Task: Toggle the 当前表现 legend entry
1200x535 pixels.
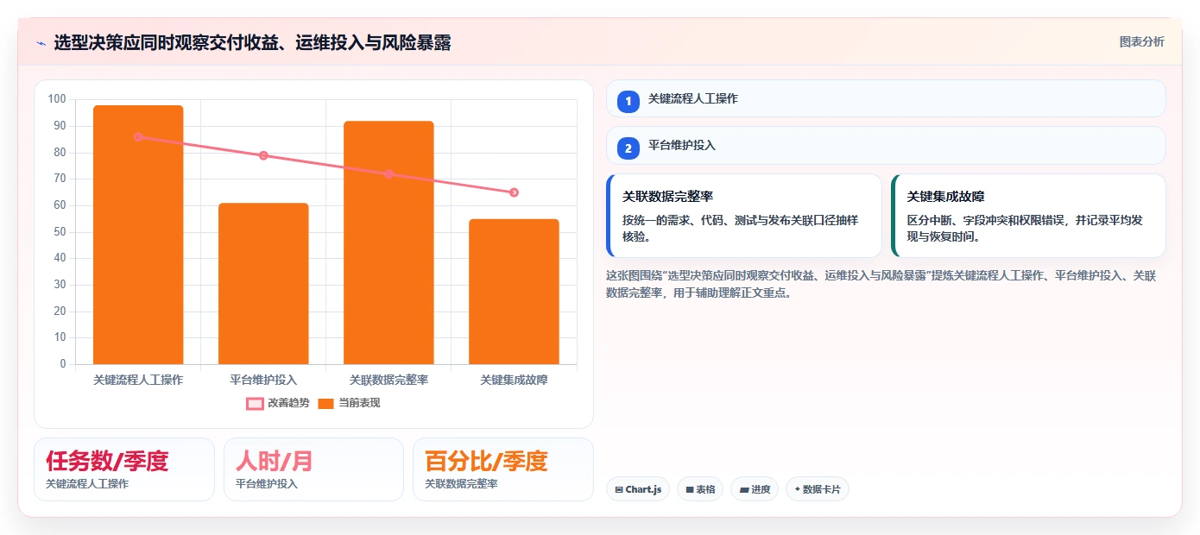Action: [x=349, y=403]
